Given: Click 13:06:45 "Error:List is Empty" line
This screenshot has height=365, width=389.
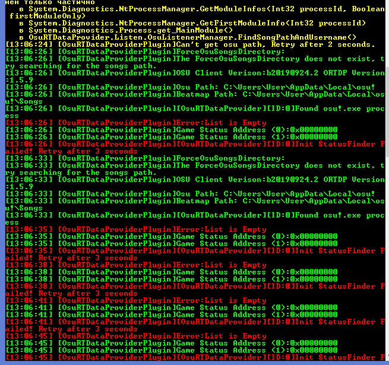Looking at the screenshot, I should [136, 336].
